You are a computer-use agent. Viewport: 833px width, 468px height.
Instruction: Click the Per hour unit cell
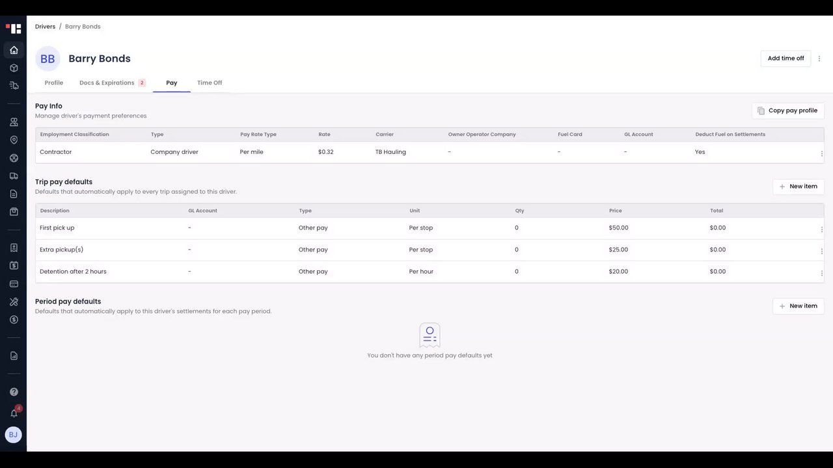pos(421,272)
